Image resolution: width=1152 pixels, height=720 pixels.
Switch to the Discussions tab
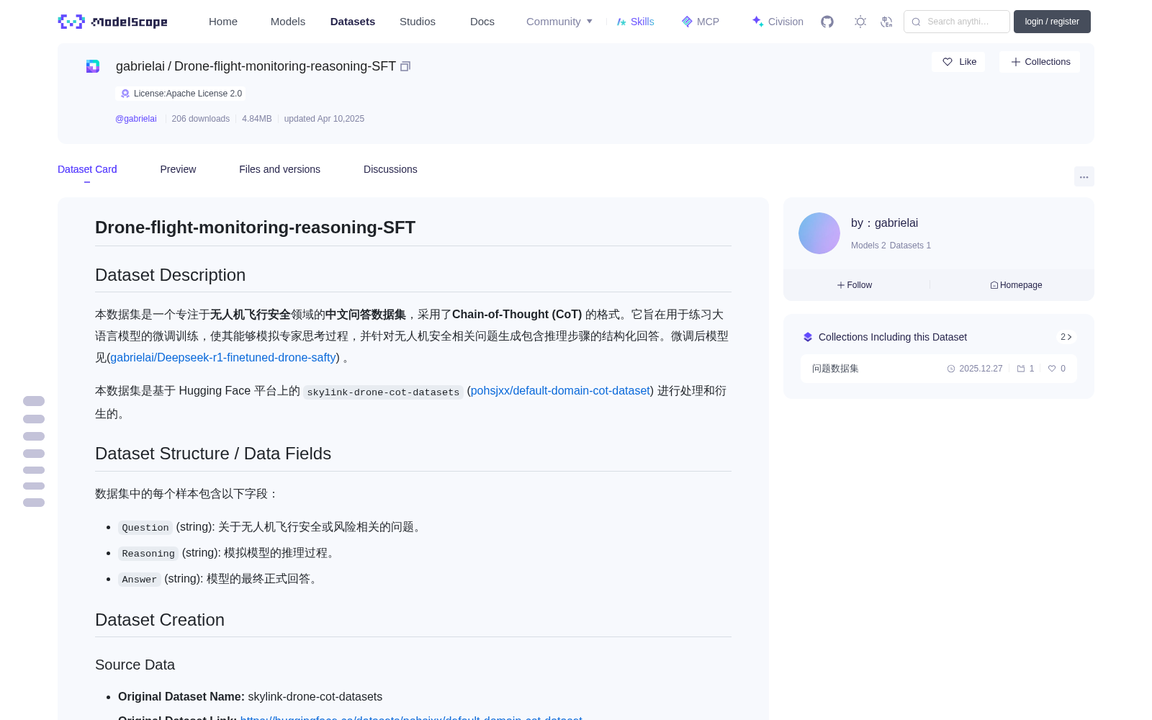pos(390,169)
